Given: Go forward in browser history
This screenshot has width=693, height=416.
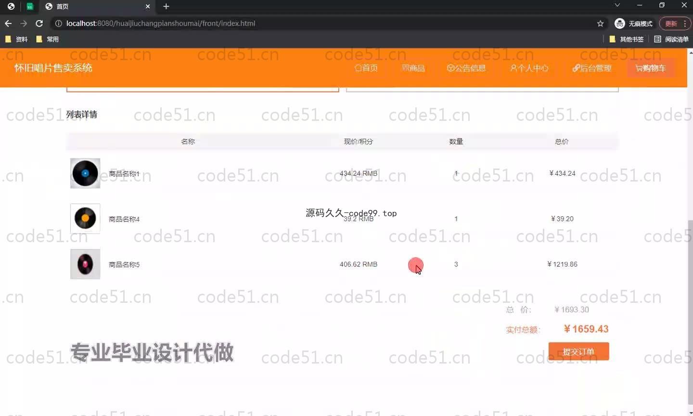Looking at the screenshot, I should click(x=24, y=23).
